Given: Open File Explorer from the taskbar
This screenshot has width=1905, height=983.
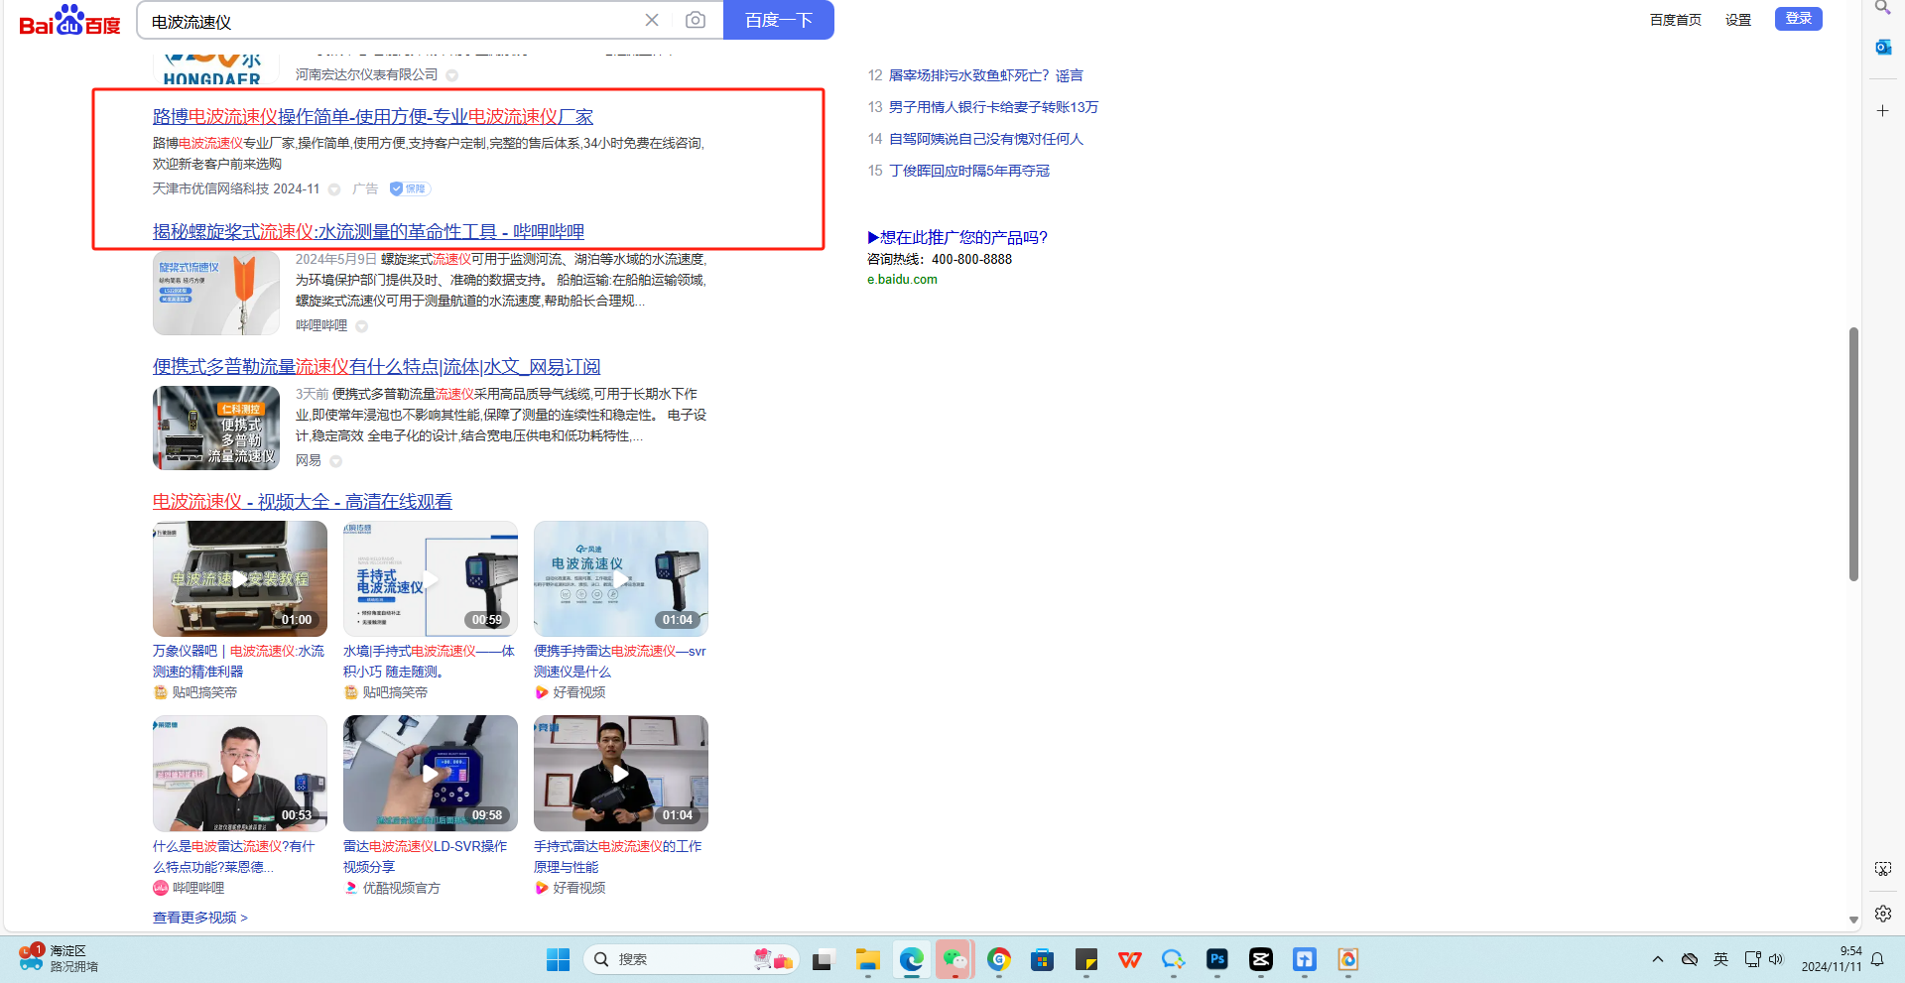Looking at the screenshot, I should 868,959.
